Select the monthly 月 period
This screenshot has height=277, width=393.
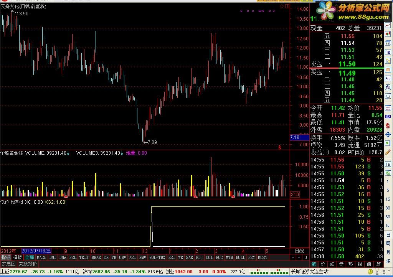coord(388,252)
